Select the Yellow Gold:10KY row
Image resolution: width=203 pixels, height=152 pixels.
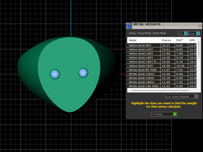coord(162,49)
